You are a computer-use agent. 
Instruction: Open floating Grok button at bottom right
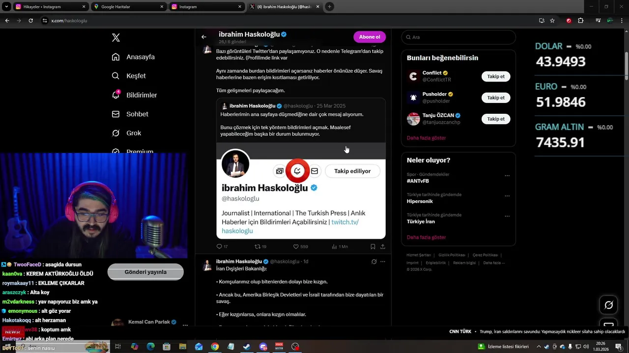click(x=608, y=305)
